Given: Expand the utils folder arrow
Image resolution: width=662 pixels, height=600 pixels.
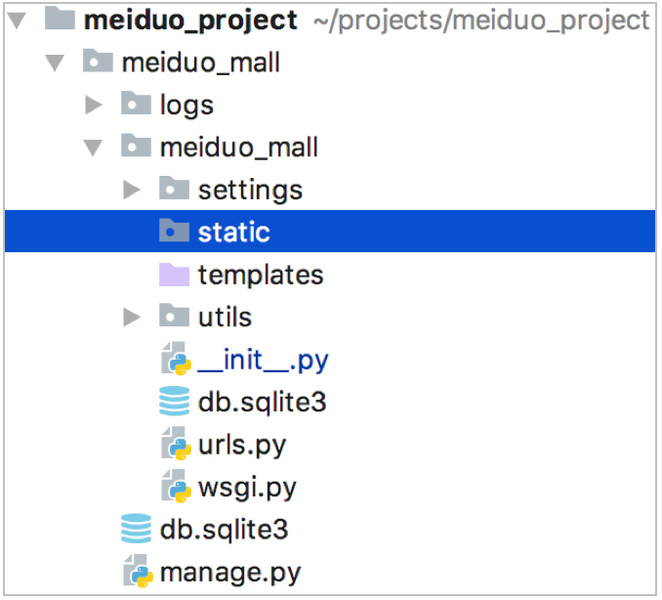Looking at the screenshot, I should point(132,317).
